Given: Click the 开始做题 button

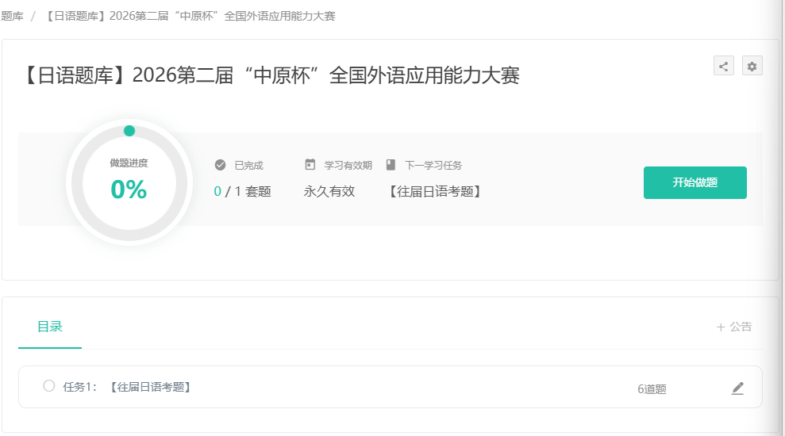Looking at the screenshot, I should click(695, 182).
